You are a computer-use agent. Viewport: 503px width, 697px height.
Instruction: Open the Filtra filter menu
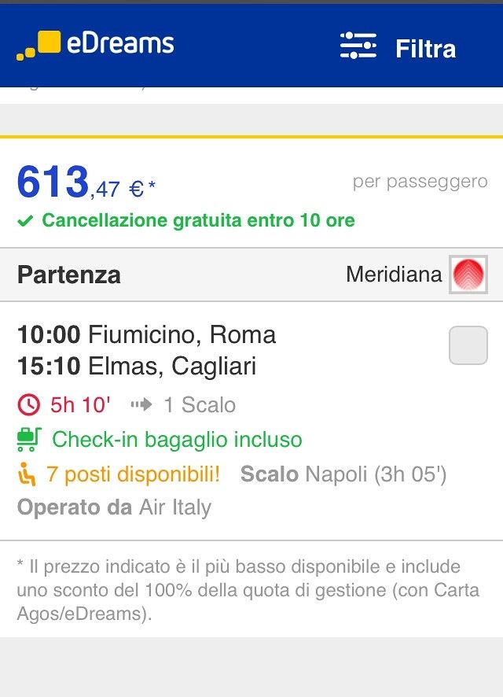point(425,49)
